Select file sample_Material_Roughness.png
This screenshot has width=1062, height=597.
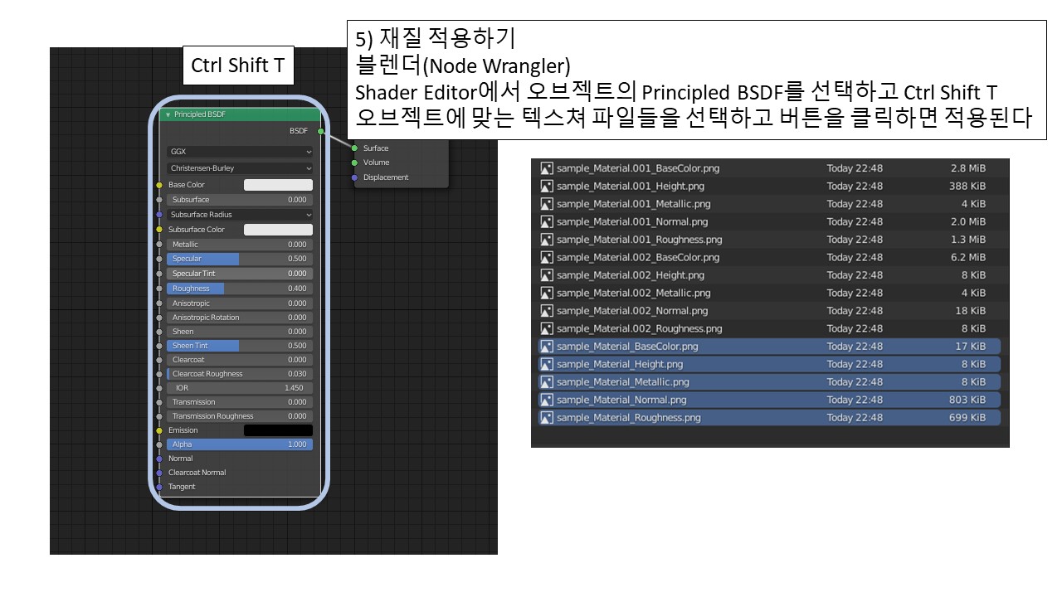(768, 418)
